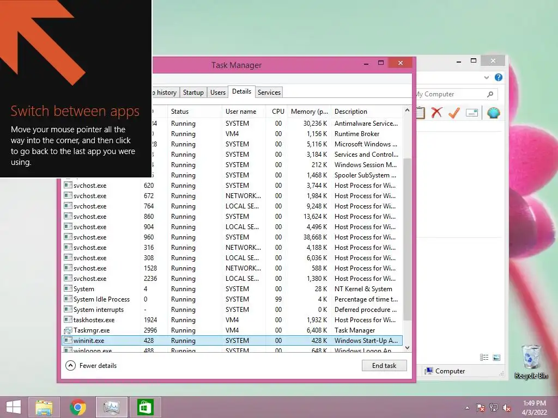The height and width of the screenshot is (418, 558).
Task: Click the rename icon in the Explorer toolbar
Action: tap(472, 113)
